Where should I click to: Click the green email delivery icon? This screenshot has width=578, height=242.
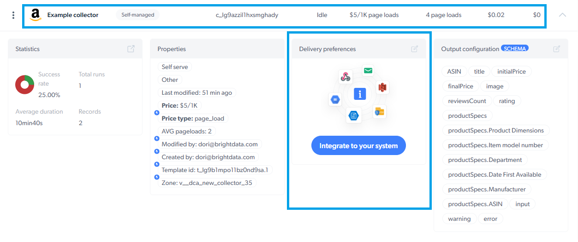coord(368,70)
